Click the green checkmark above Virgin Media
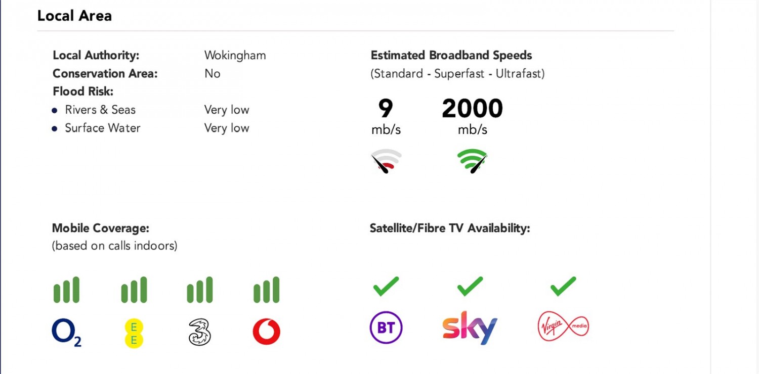This screenshot has height=374, width=759. tap(563, 286)
